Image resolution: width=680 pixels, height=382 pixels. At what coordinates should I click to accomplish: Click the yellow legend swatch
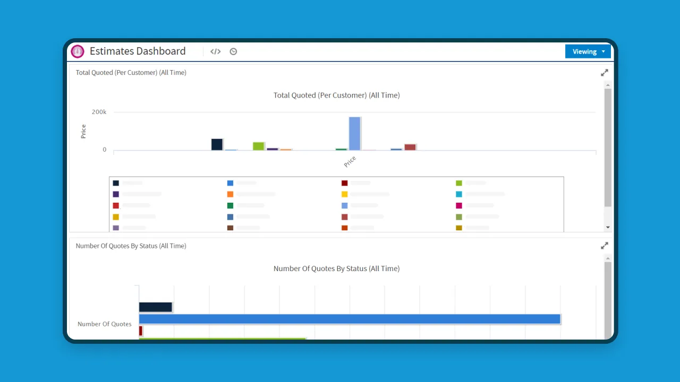click(344, 194)
